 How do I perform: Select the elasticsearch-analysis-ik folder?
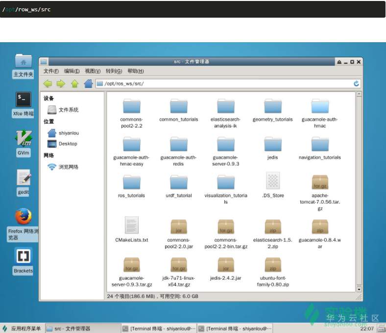[226, 114]
